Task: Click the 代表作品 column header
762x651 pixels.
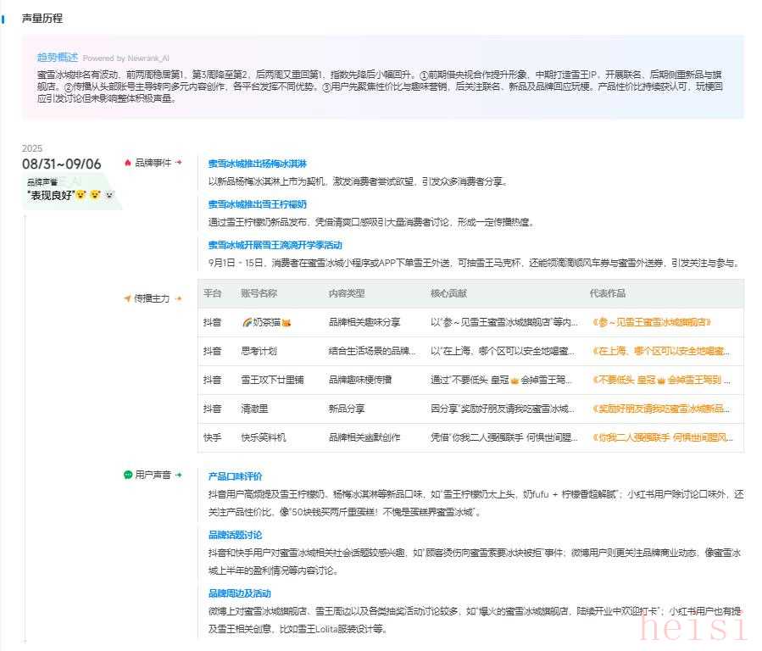Action: (x=607, y=293)
